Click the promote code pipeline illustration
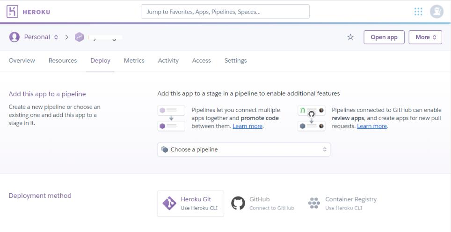The height and width of the screenshot is (232, 451). click(171, 118)
